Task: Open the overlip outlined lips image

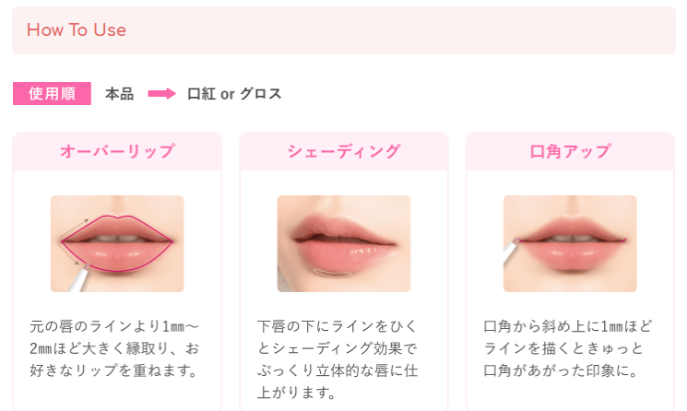Action: click(x=117, y=243)
